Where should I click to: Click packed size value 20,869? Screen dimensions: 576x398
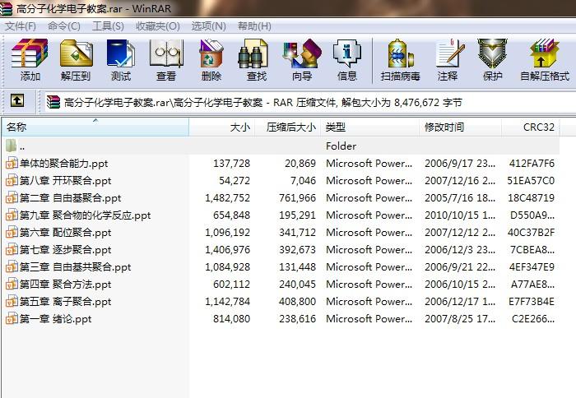click(x=300, y=163)
